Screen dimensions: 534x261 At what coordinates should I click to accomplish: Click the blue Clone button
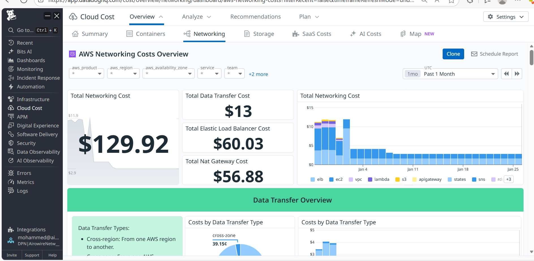tap(453, 54)
